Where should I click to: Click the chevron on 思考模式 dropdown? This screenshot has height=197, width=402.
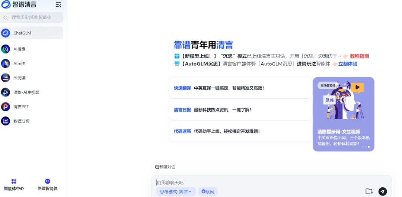pos(190,192)
